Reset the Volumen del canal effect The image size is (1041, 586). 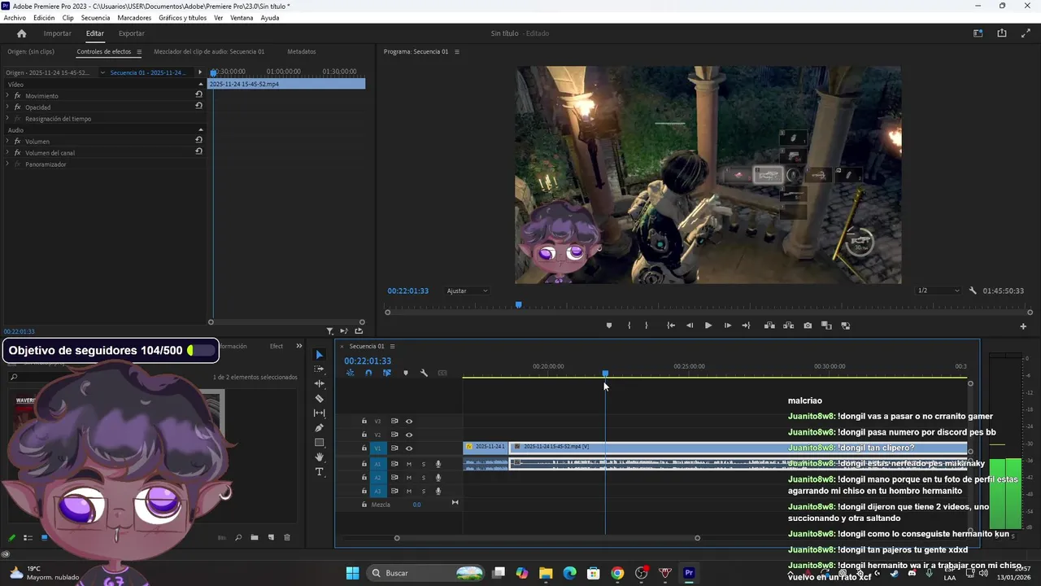(198, 151)
